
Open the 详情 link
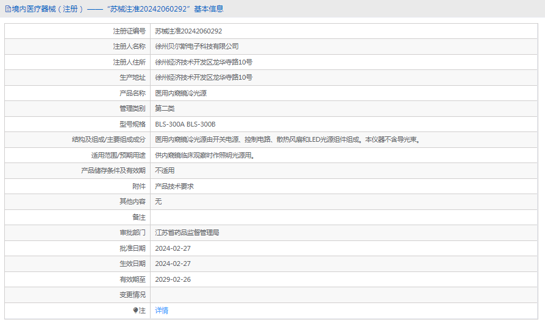[x=162, y=310]
